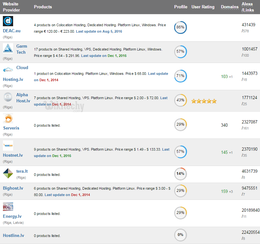Click the Hostnet.lv red logo thumbnail

coord(8,146)
